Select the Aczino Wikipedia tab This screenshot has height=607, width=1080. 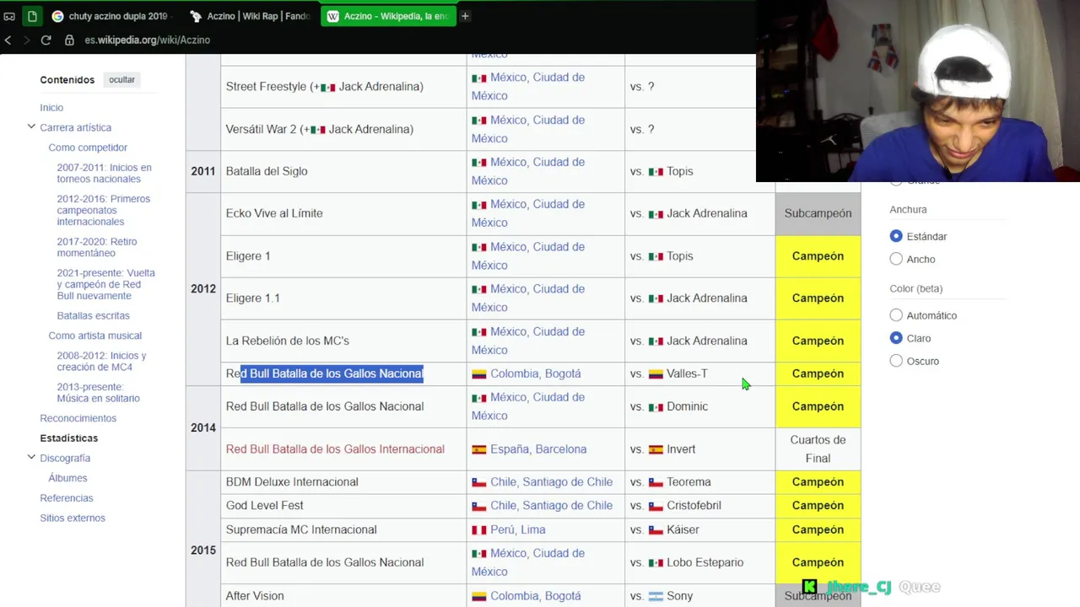tap(387, 16)
